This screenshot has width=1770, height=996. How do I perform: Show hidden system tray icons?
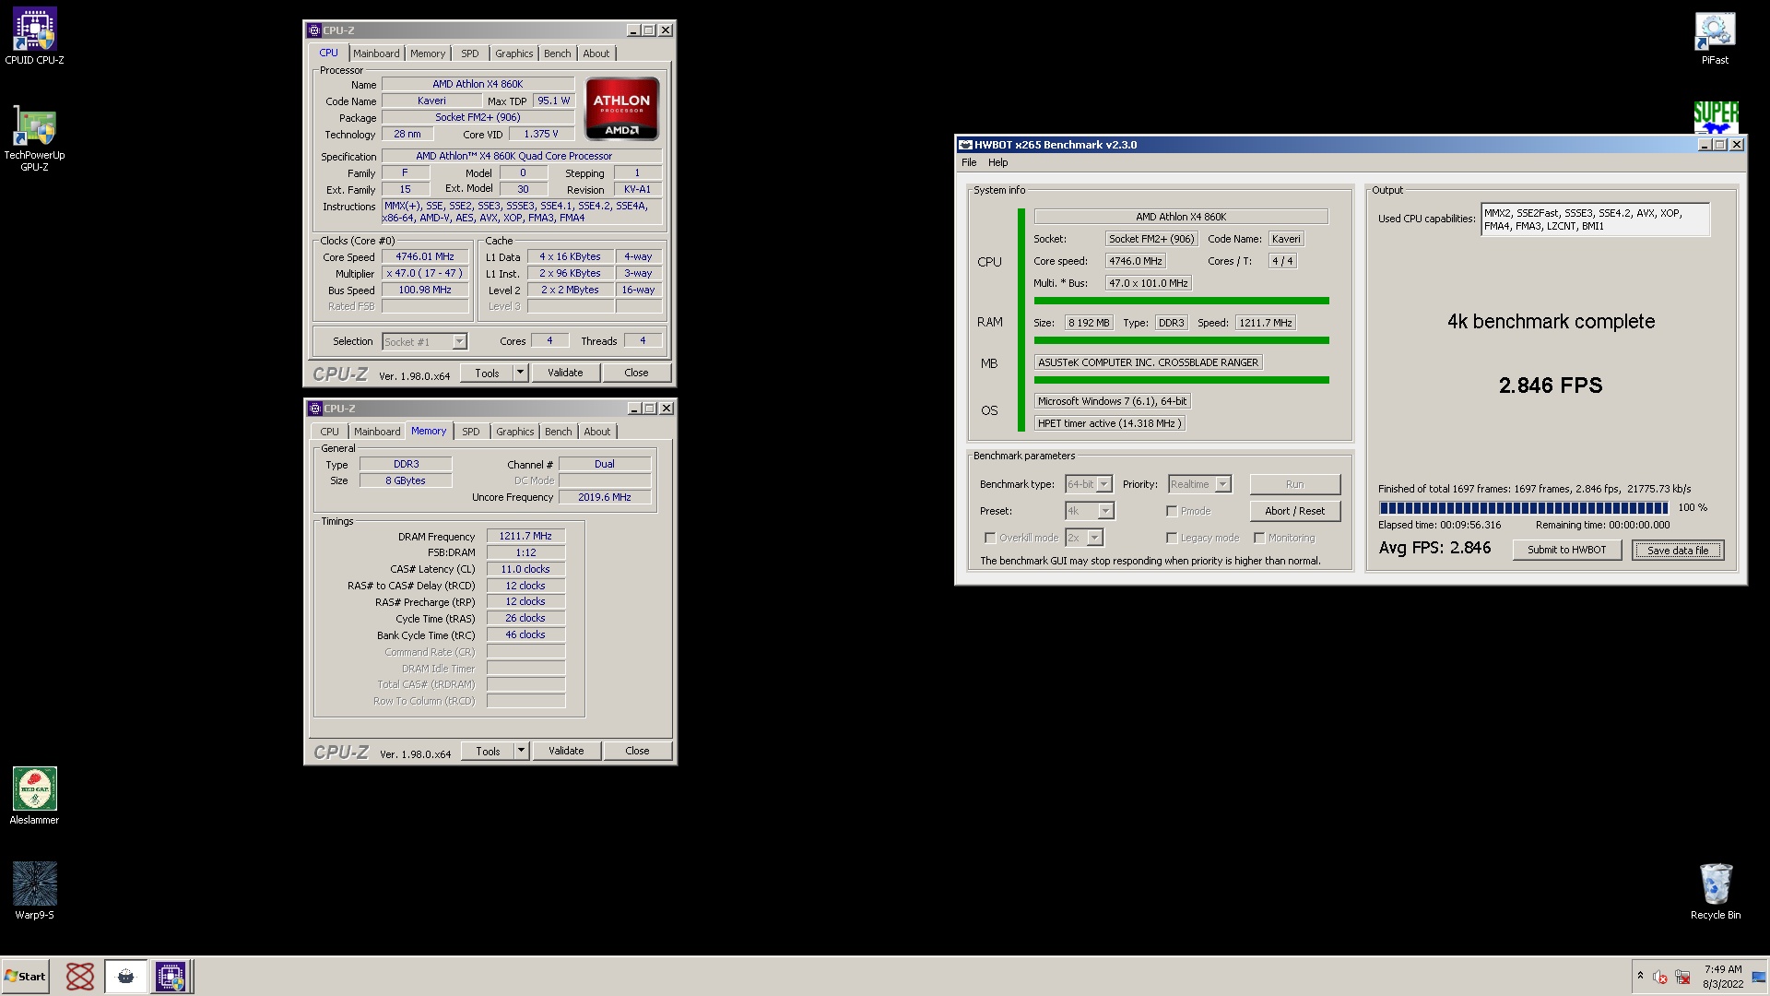1640,976
